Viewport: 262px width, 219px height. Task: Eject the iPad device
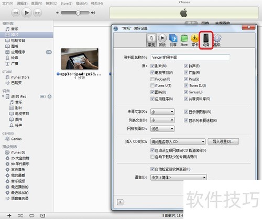50,96
